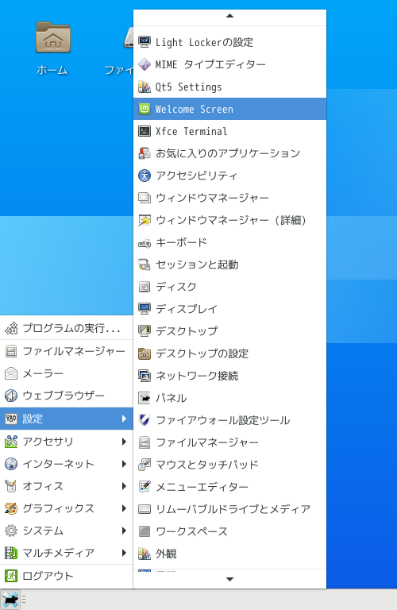Click the submenu scroll-down arrow
Image resolution: width=397 pixels, height=610 pixels.
tap(229, 579)
